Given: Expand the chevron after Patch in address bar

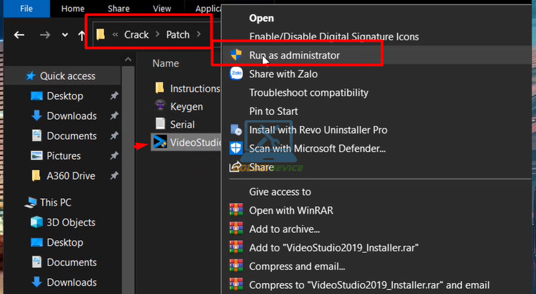Looking at the screenshot, I should coord(199,35).
